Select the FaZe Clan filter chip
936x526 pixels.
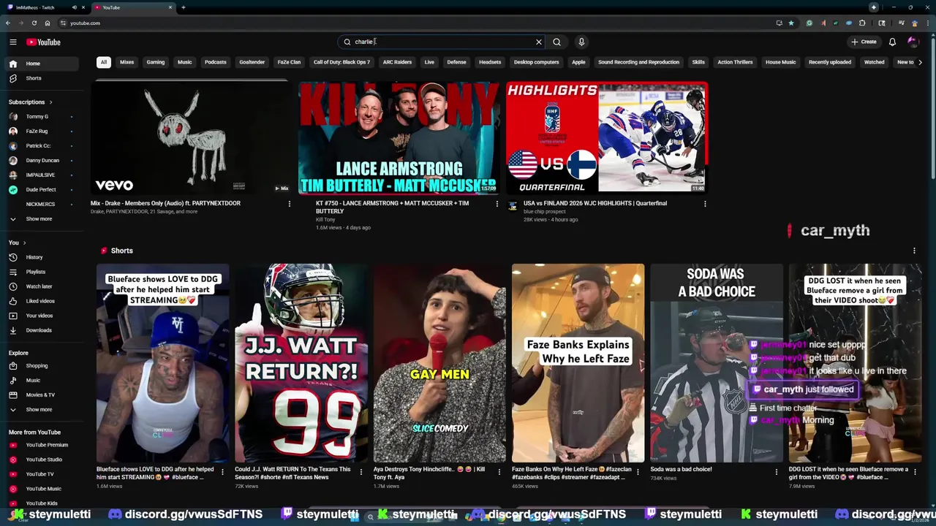point(289,62)
